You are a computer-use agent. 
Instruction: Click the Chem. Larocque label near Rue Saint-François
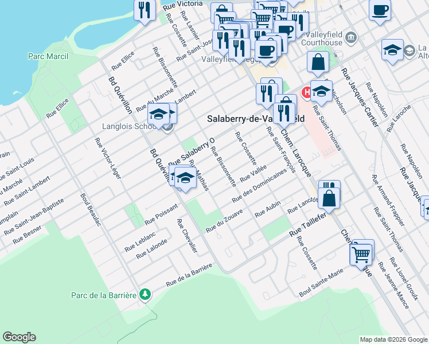(x=296, y=154)
